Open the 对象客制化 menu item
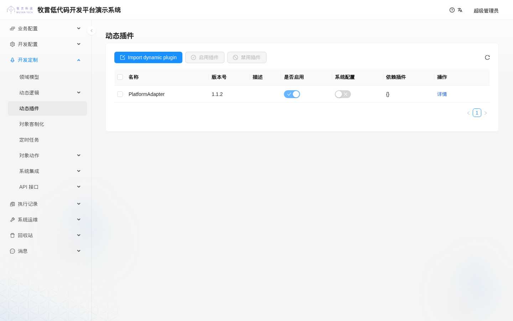 pos(47,124)
